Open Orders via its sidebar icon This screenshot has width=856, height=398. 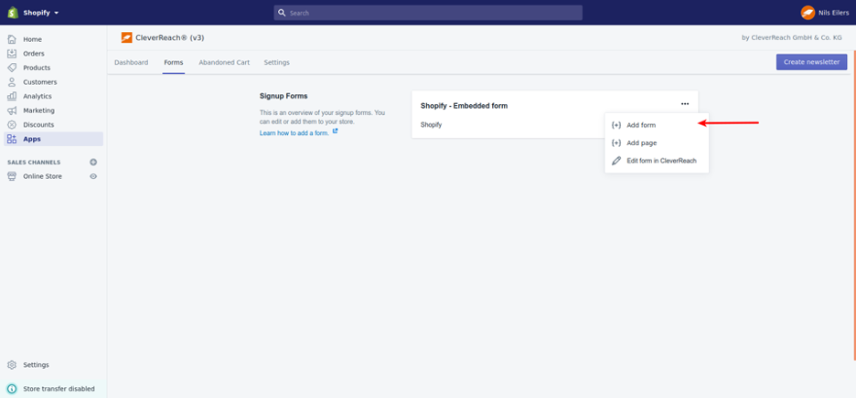pyautogui.click(x=12, y=54)
